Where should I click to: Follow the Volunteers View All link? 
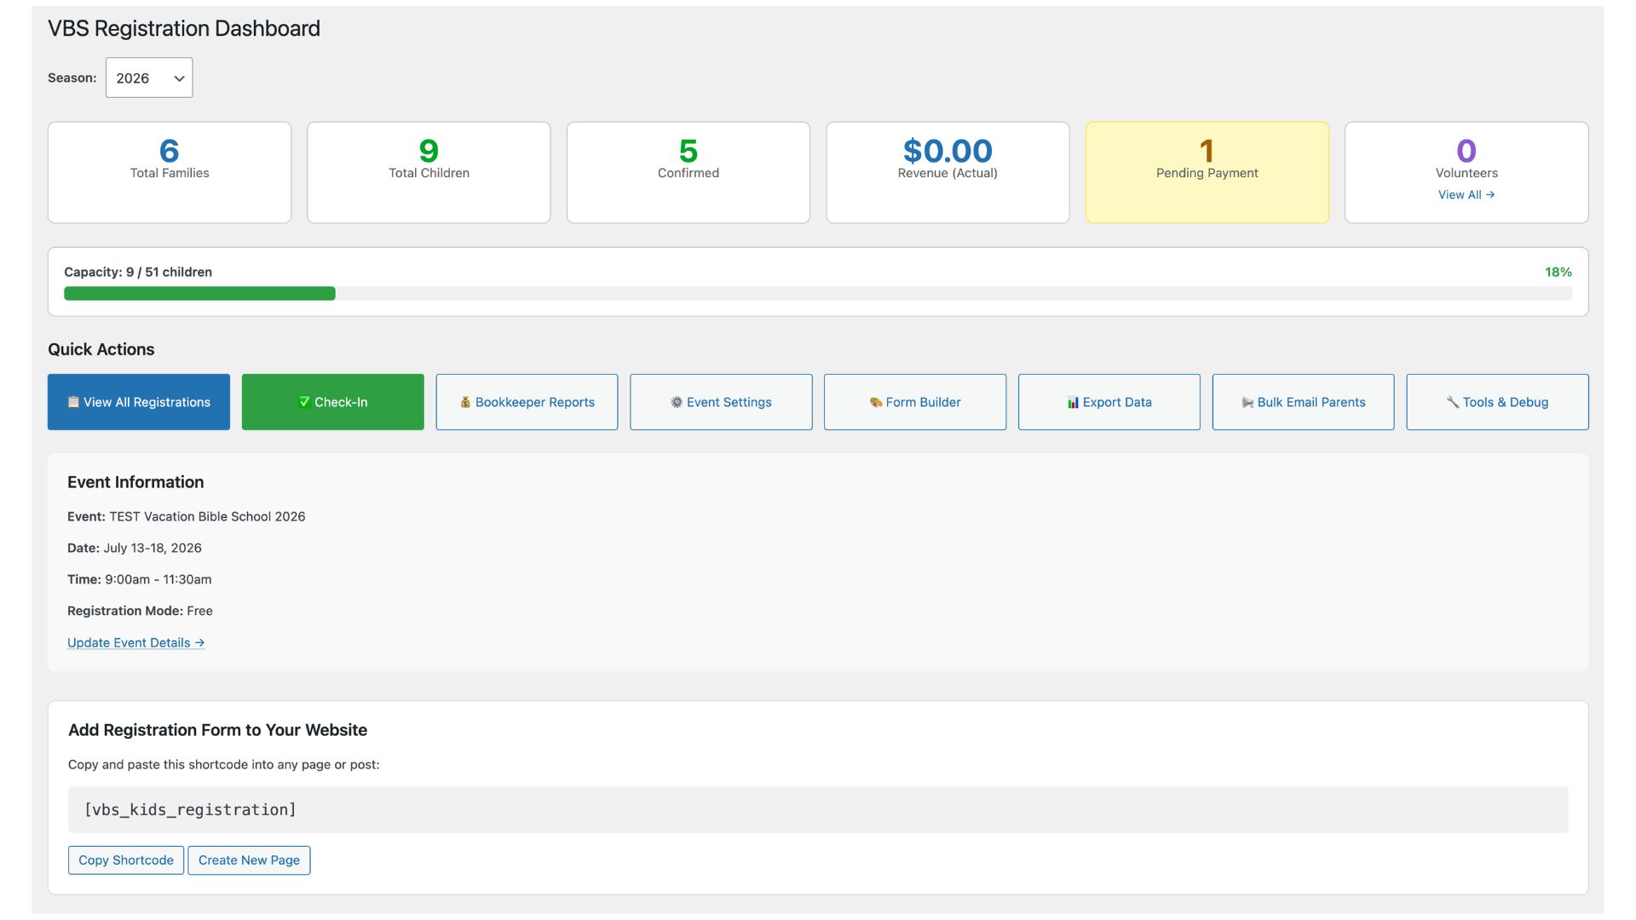tap(1466, 195)
